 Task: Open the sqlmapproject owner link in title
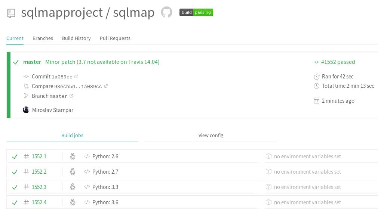(x=62, y=12)
